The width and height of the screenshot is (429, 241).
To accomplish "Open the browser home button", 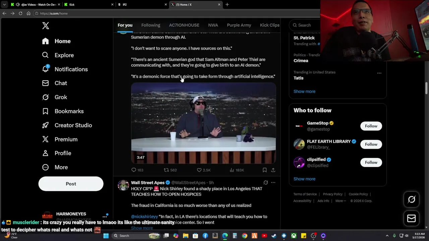I will point(28,13).
